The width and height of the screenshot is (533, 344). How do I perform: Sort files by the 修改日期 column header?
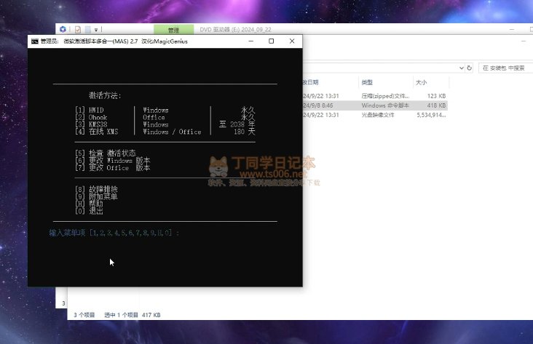(311, 82)
